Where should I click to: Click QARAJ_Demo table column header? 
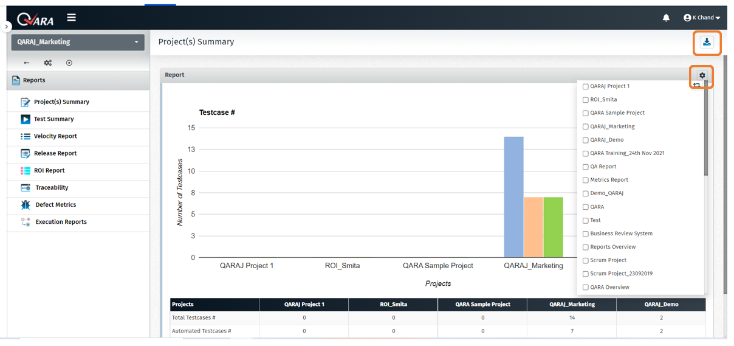click(x=661, y=305)
